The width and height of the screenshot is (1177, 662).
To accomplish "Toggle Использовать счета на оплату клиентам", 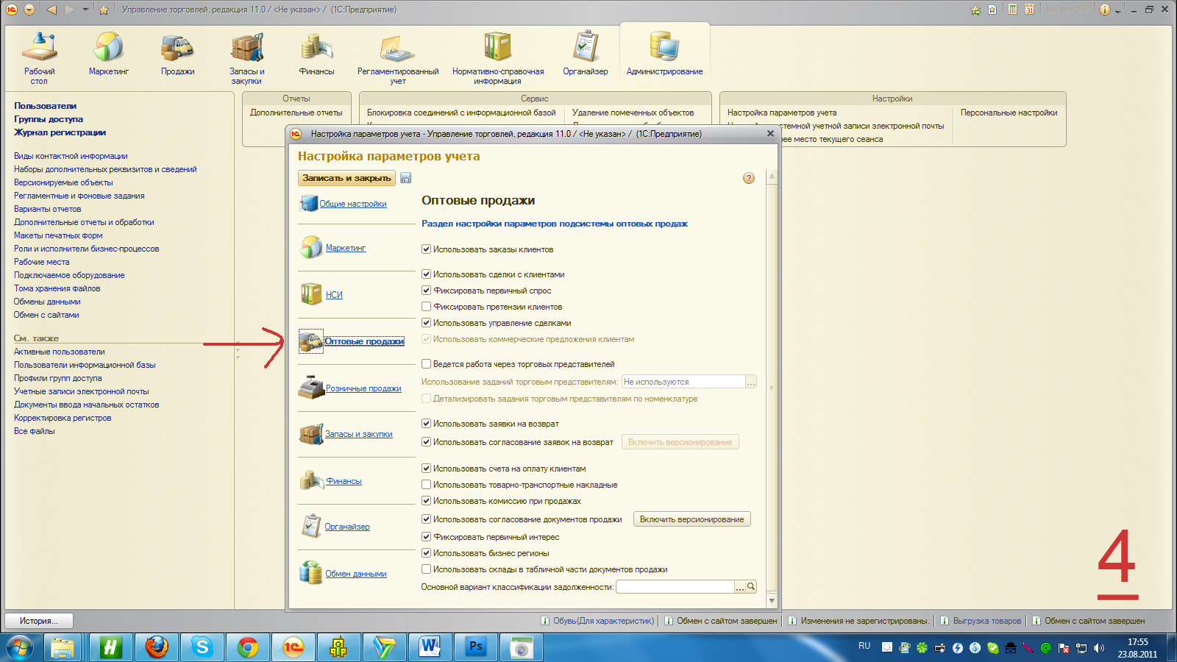I will (426, 469).
